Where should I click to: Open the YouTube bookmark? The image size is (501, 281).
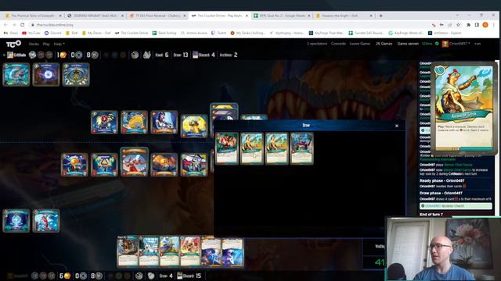tap(31, 33)
